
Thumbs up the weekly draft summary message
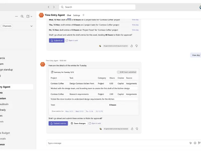[132, 46]
